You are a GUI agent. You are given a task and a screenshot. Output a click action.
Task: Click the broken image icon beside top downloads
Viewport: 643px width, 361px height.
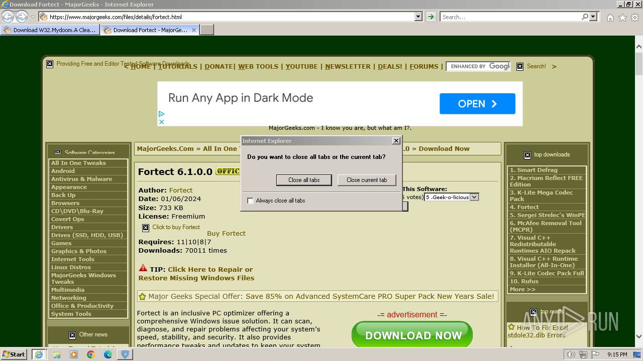(x=527, y=155)
